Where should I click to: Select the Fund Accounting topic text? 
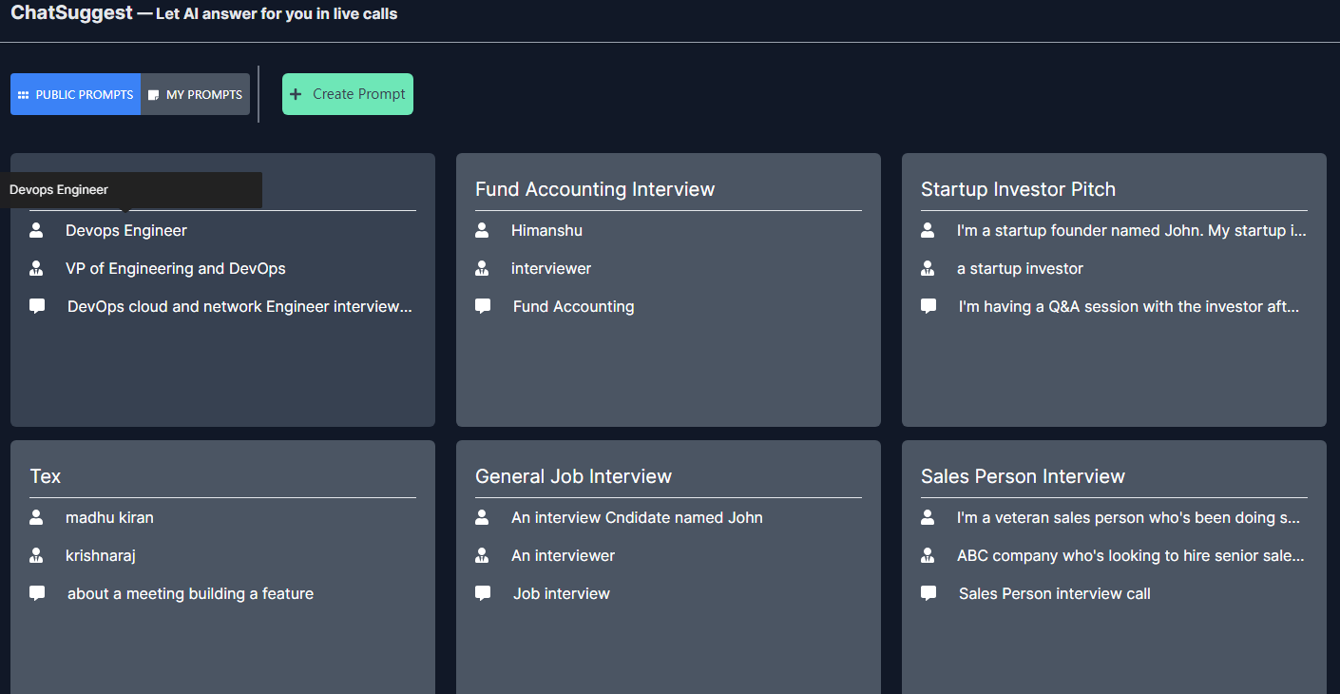point(574,306)
